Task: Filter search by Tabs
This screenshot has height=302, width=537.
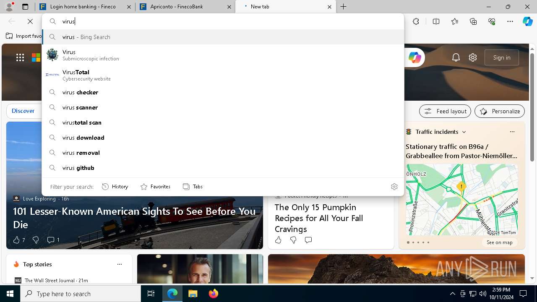Action: tap(193, 187)
